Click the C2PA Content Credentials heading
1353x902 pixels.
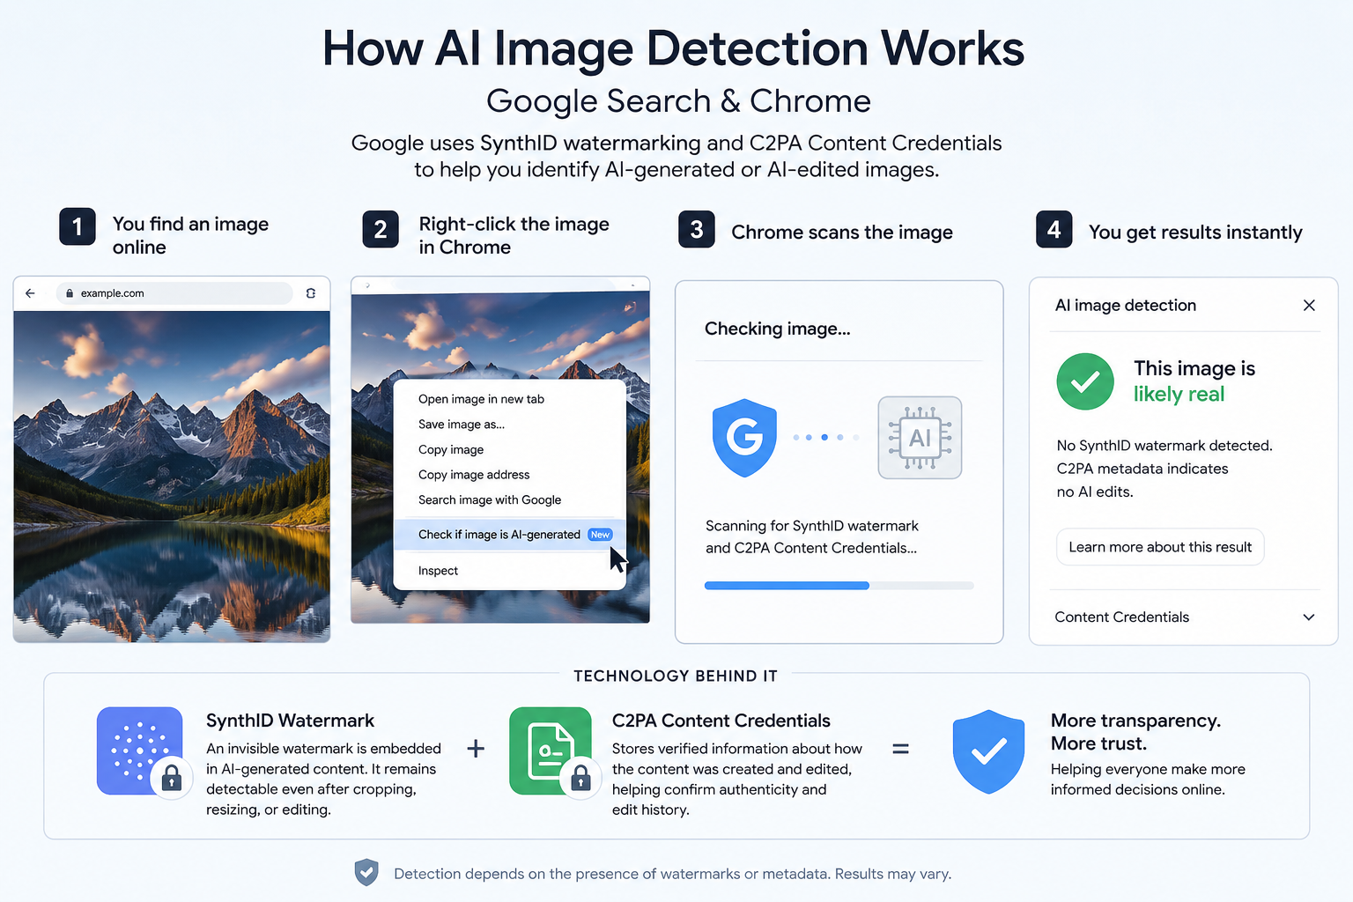pos(721,721)
